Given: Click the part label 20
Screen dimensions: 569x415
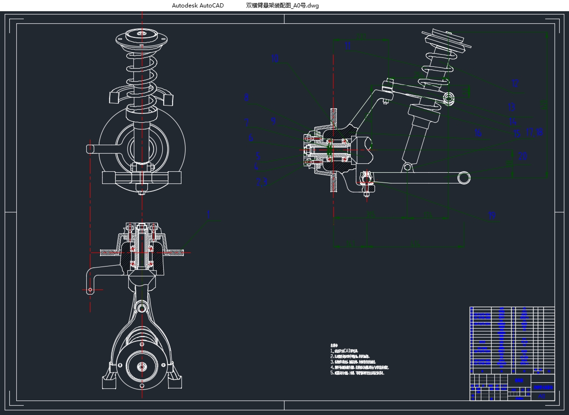Looking at the screenshot, I should 522,156.
